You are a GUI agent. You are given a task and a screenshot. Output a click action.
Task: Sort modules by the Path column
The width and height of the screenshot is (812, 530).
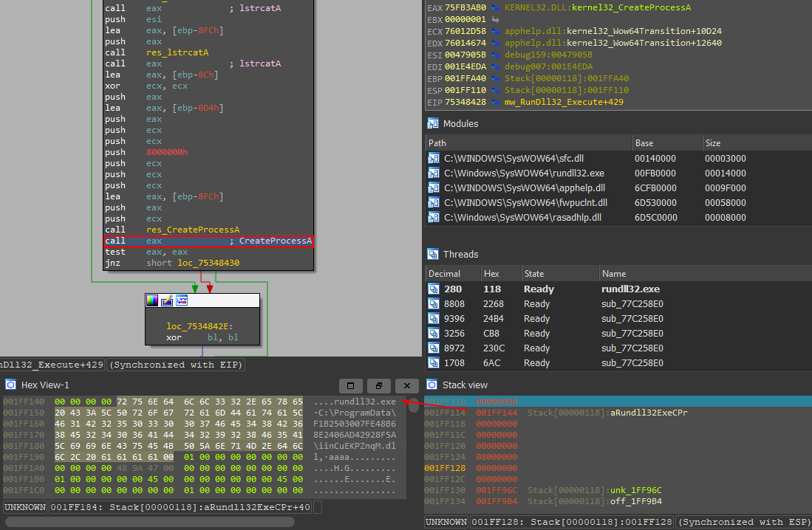529,143
